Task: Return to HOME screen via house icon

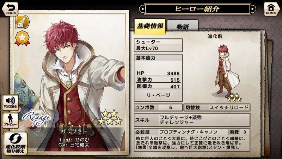Action: tap(271, 9)
